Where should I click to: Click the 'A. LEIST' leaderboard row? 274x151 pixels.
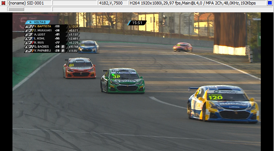(x=52, y=34)
